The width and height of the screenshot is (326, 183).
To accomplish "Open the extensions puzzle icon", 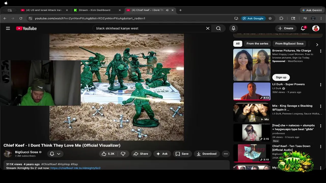I will click(x=281, y=18).
